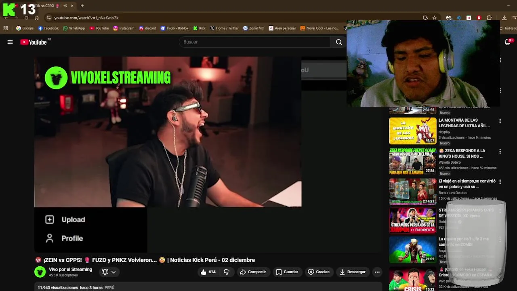Focus the Buscar search field
The image size is (517, 291).
[x=254, y=42]
